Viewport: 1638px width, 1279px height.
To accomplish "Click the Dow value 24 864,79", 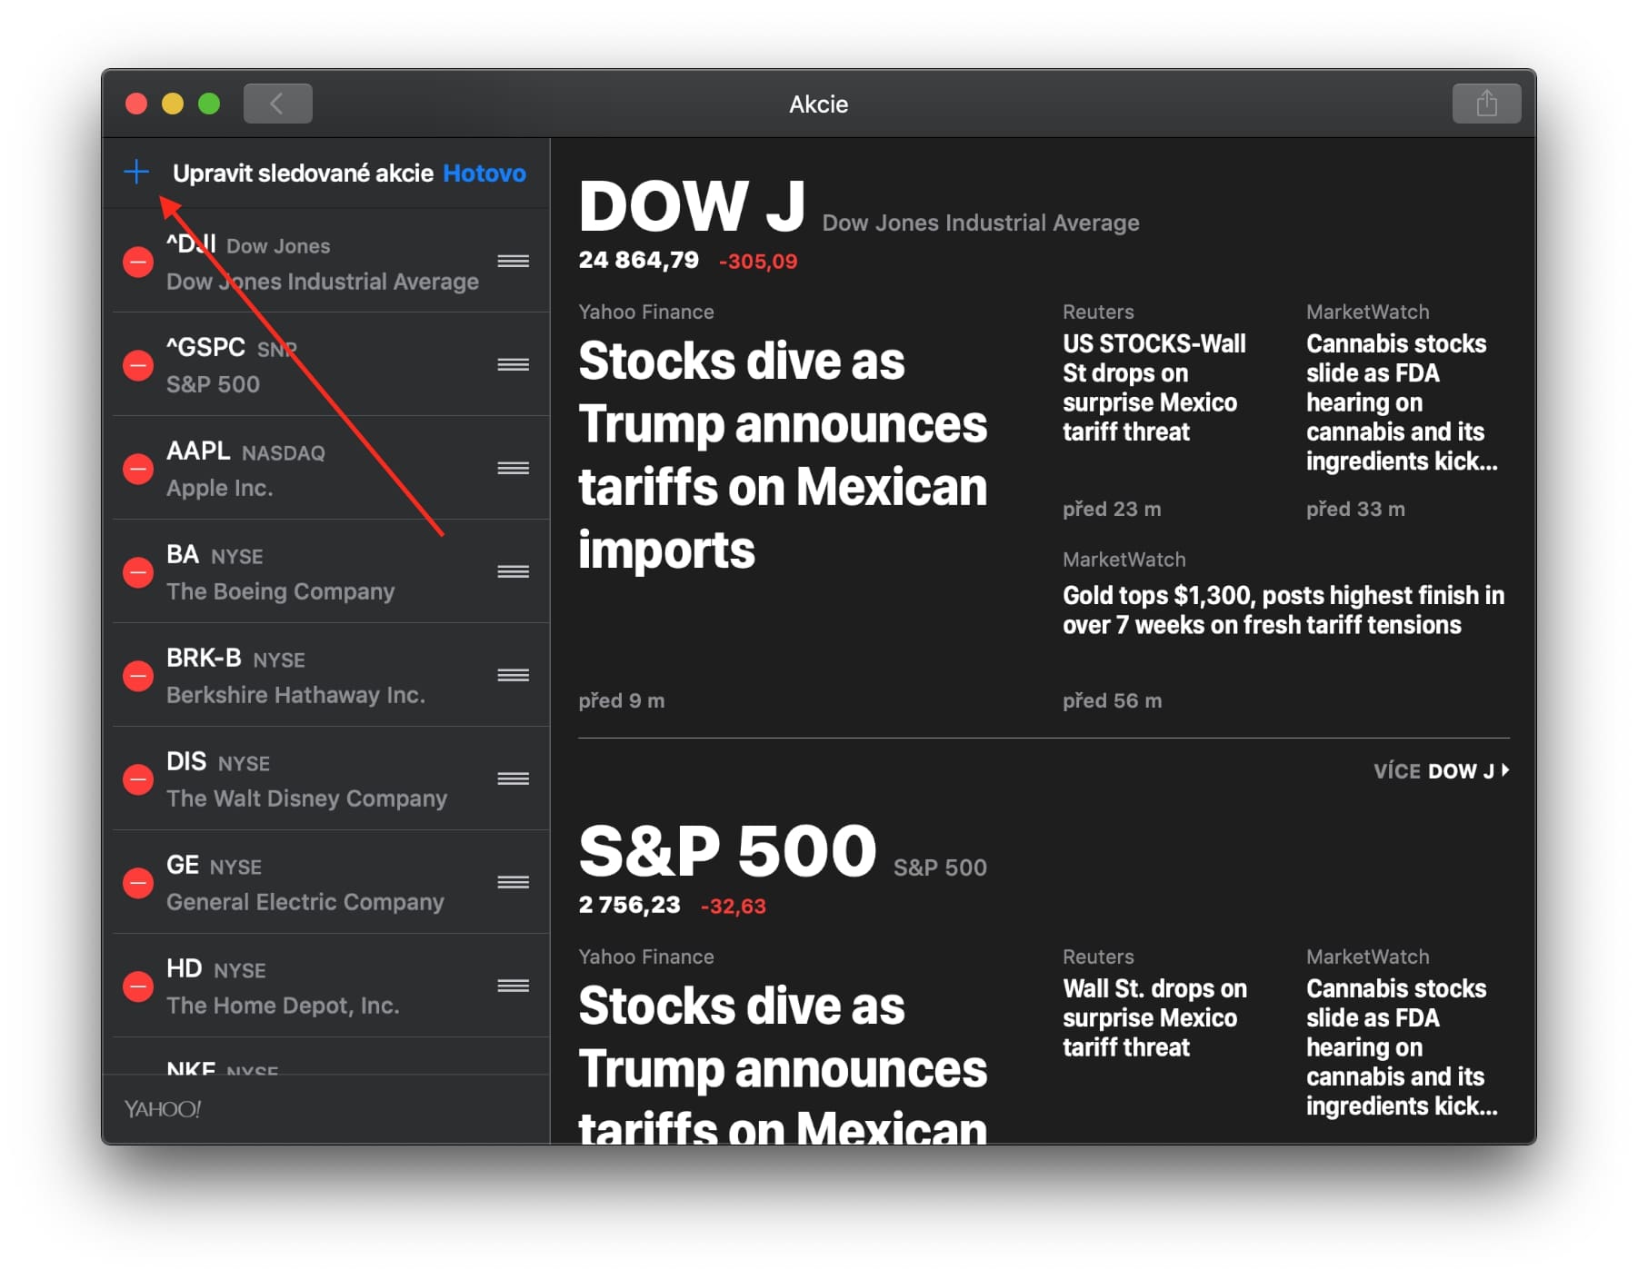I will 639,261.
